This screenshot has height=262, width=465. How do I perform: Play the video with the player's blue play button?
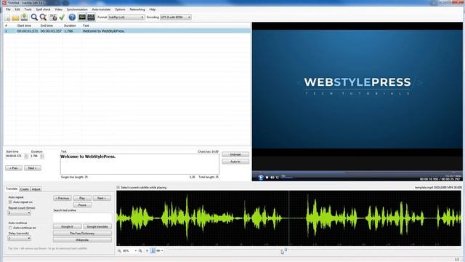[x=261, y=178]
